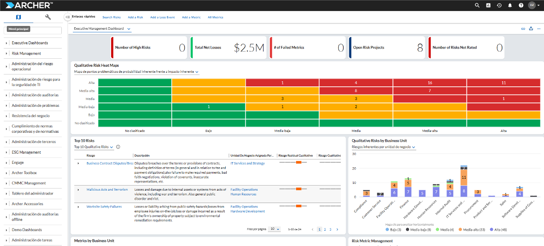544x246 pixels.
Task: Go to page 2 of Top 10 Risks
Action: pyautogui.click(x=325, y=229)
